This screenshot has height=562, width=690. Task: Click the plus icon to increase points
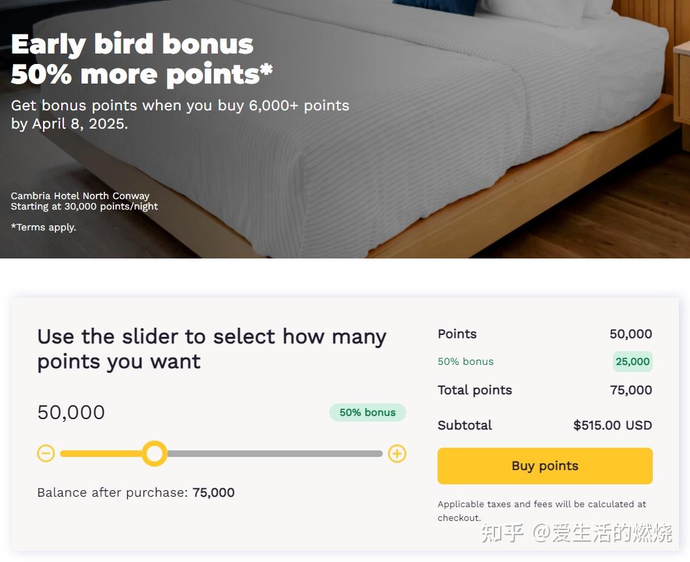(397, 454)
